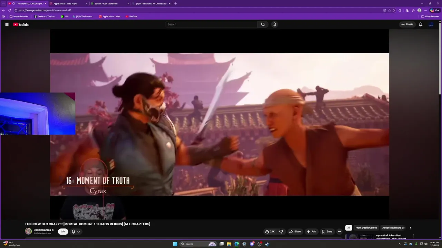
Task: Open File Explorer from taskbar
Action: [x=229, y=244]
